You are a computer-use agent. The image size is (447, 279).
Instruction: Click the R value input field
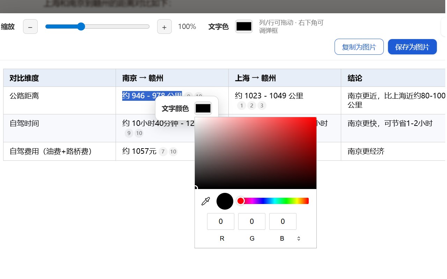point(221,221)
